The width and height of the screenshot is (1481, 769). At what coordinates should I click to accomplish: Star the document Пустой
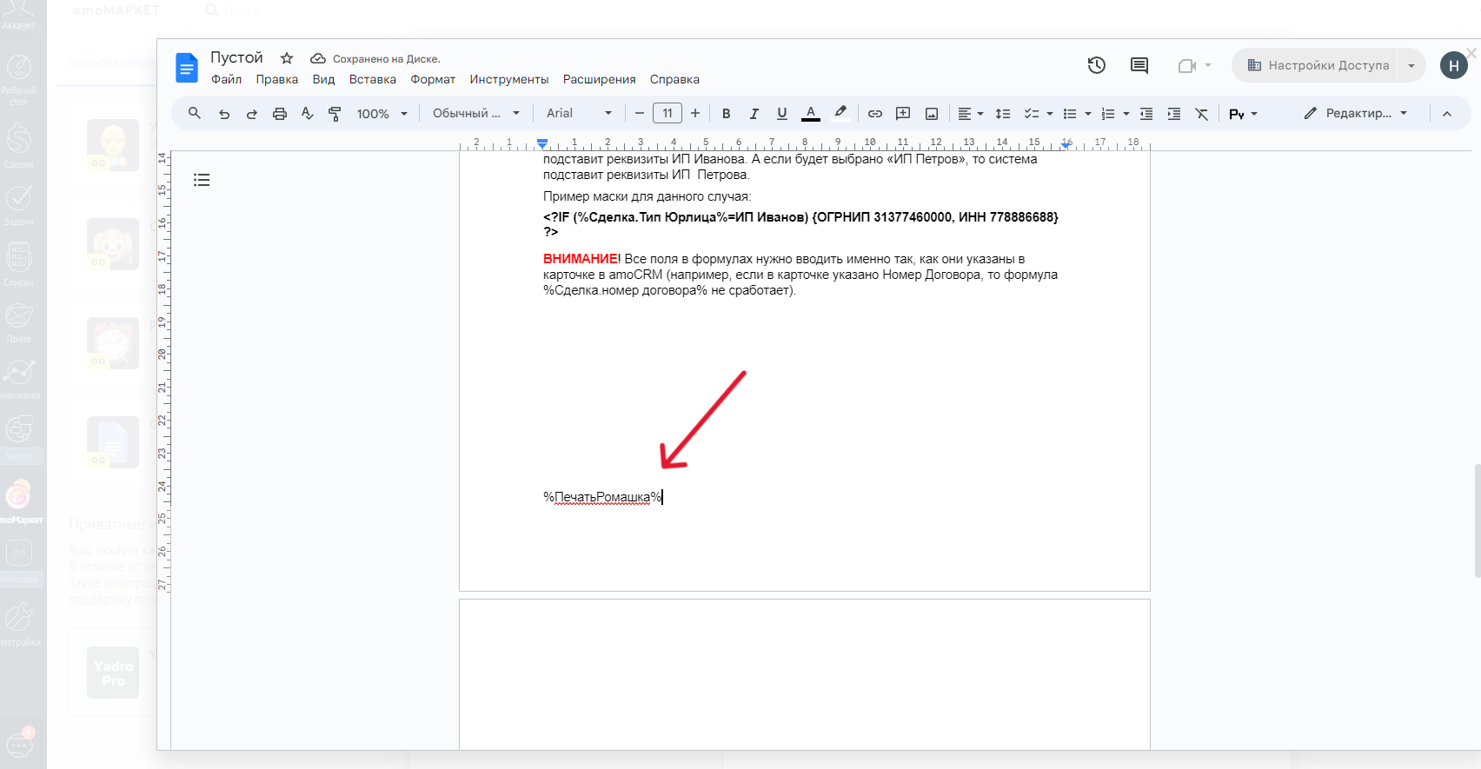click(x=287, y=58)
